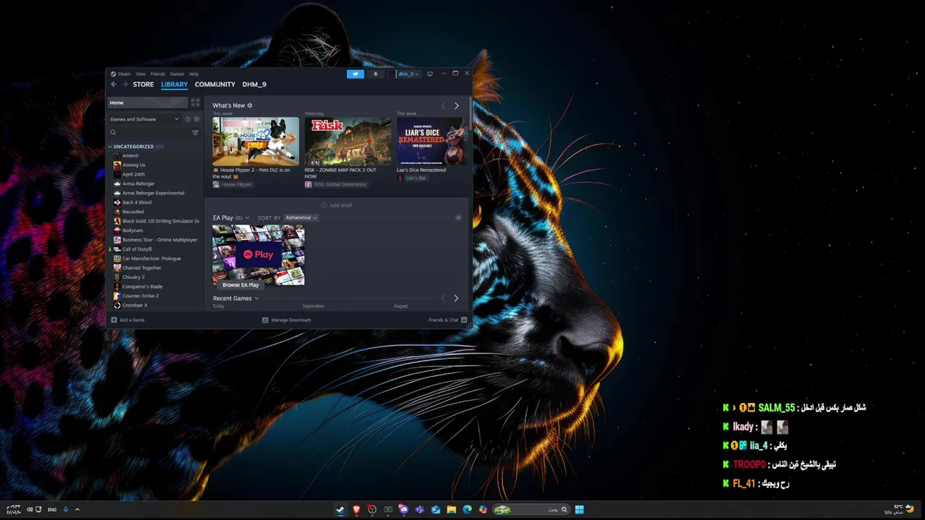Expand the EA Play shelf chevron
Image resolution: width=925 pixels, height=520 pixels.
click(247, 217)
